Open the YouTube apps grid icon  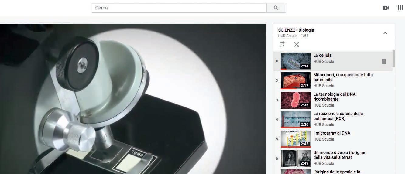[x=400, y=8]
